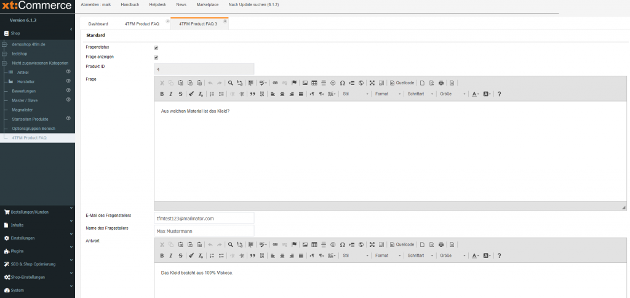Open special characters (Omega) in Frage editor
Screen dimensions: 630x298
342,83
